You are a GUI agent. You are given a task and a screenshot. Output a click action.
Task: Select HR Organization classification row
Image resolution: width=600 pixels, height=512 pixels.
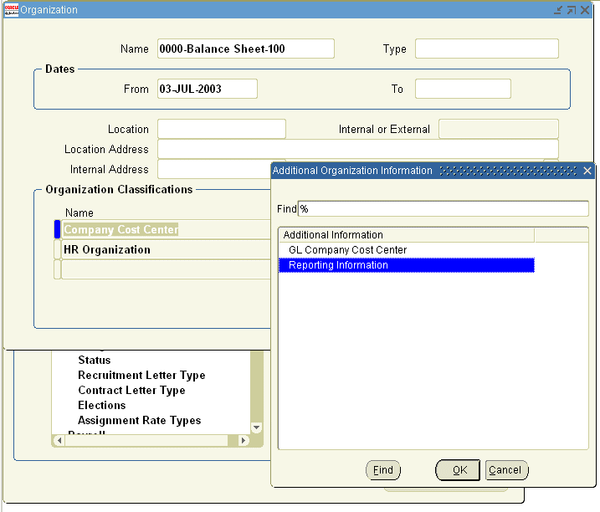pyautogui.click(x=166, y=249)
